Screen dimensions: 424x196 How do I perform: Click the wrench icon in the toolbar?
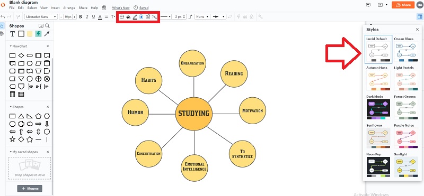261,17
